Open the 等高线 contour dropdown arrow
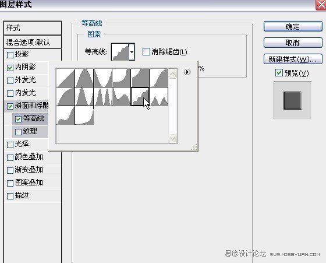Viewport: 326px width, 263px height. (x=132, y=52)
